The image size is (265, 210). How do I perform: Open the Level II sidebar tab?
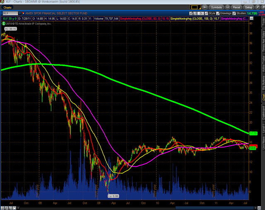click(x=263, y=128)
